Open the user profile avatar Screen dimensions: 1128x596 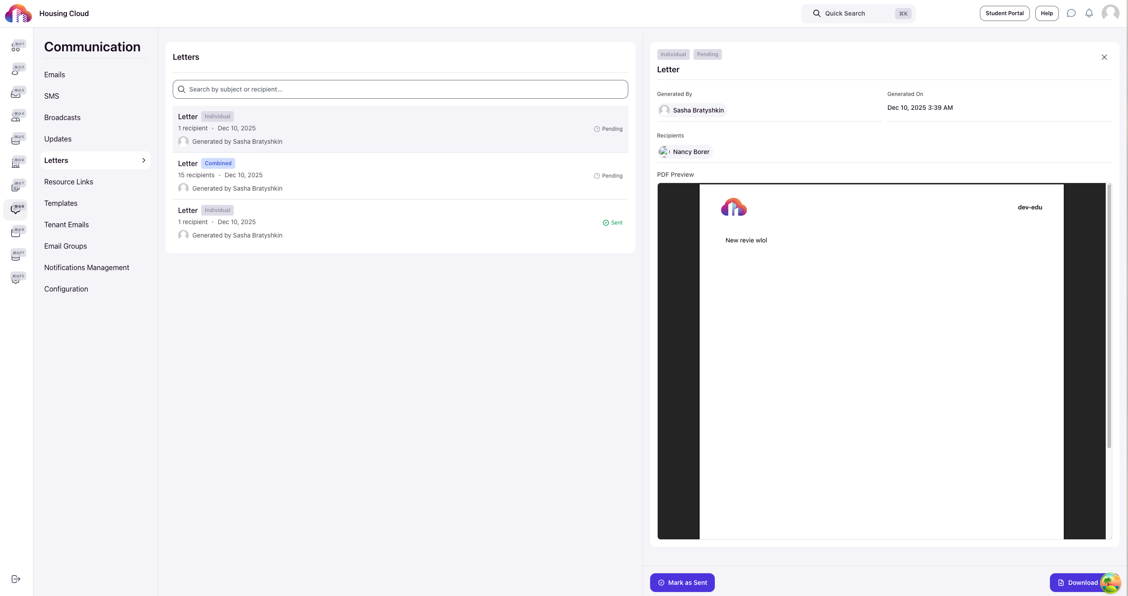(1110, 13)
